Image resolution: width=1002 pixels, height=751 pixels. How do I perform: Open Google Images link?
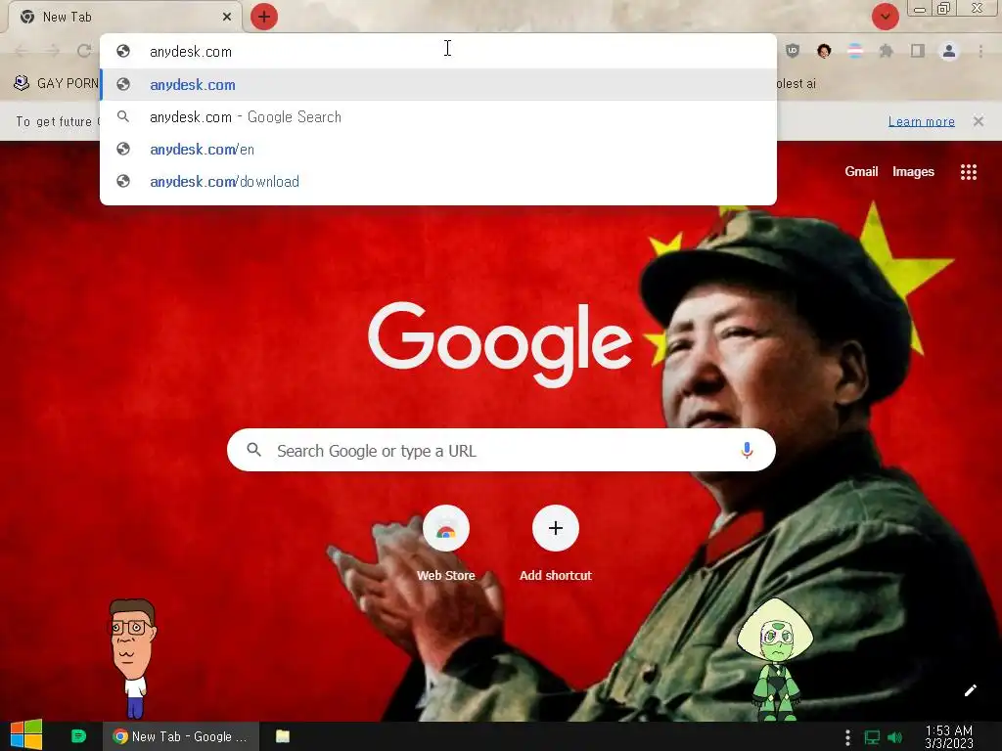913,171
